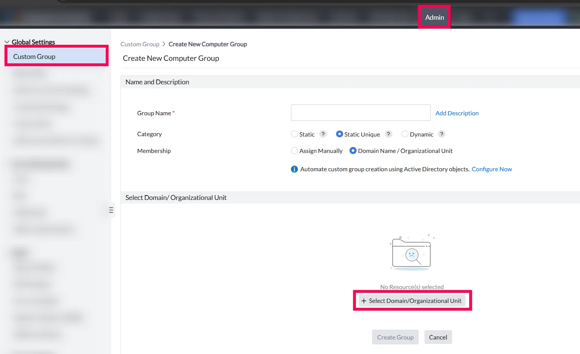
Task: Click the Configure Now link
Action: point(492,169)
